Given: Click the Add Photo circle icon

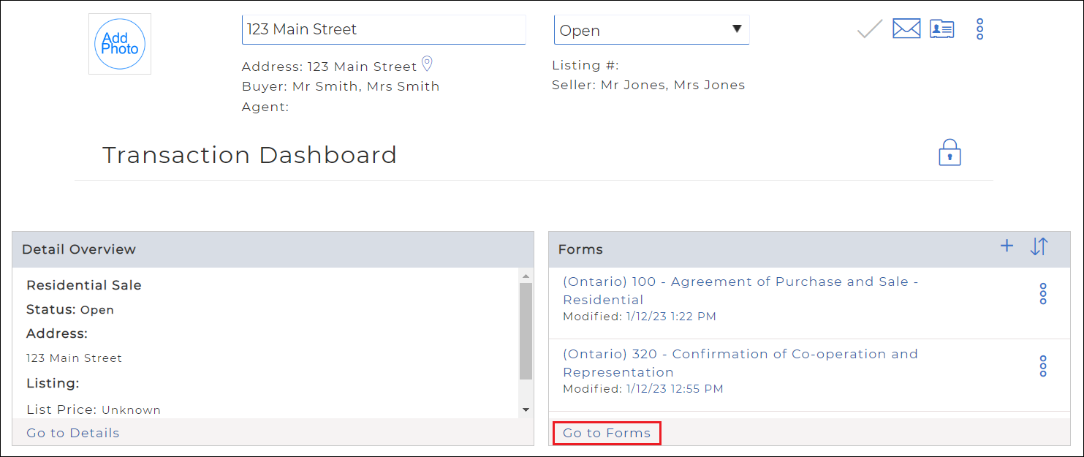Looking at the screenshot, I should click(x=120, y=44).
